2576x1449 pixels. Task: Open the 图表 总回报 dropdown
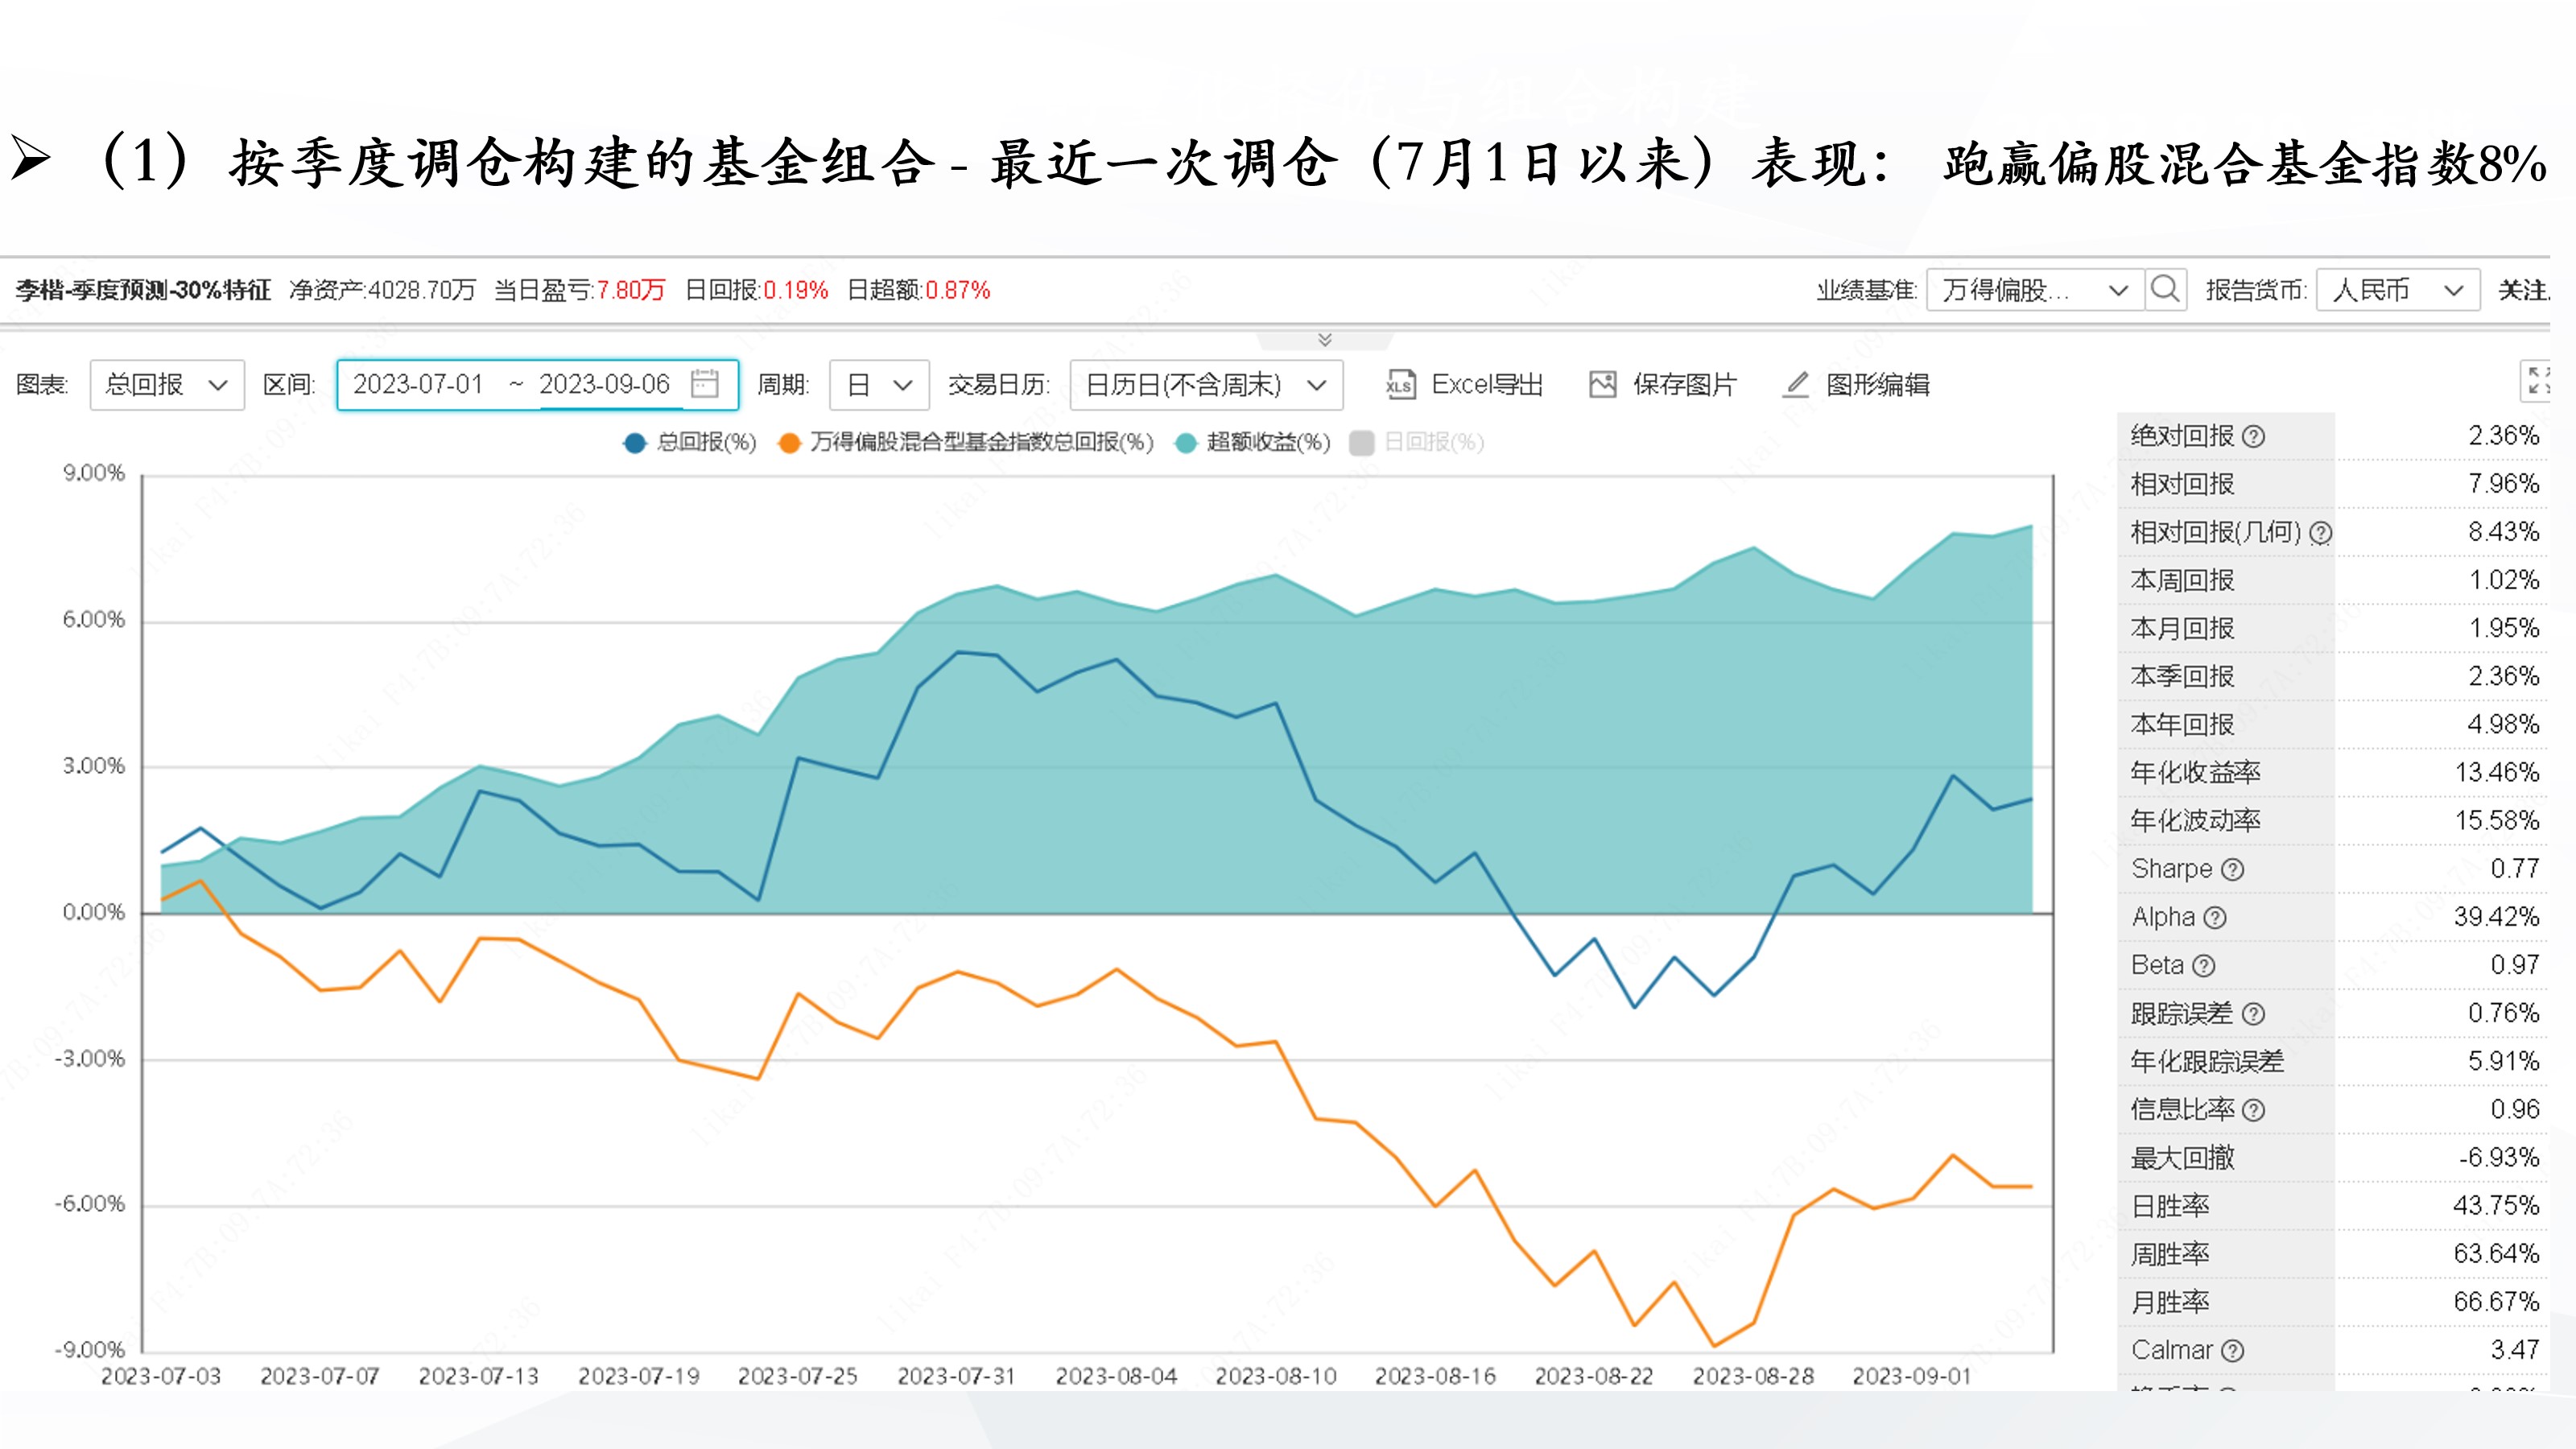(x=166, y=385)
